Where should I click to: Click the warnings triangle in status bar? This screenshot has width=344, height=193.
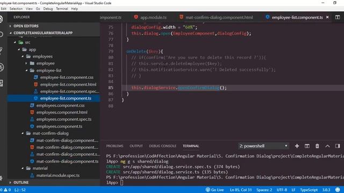coord(5,190)
